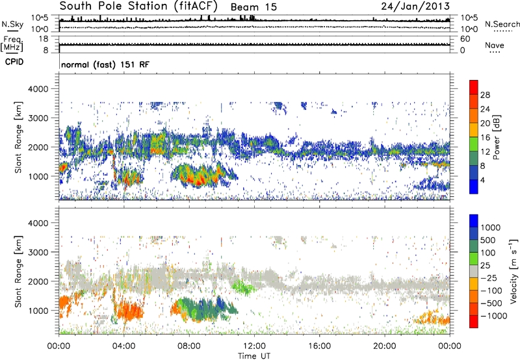520x360 pixels.
Task: Click the '16:00' time tick label
Action: pyautogui.click(x=319, y=346)
